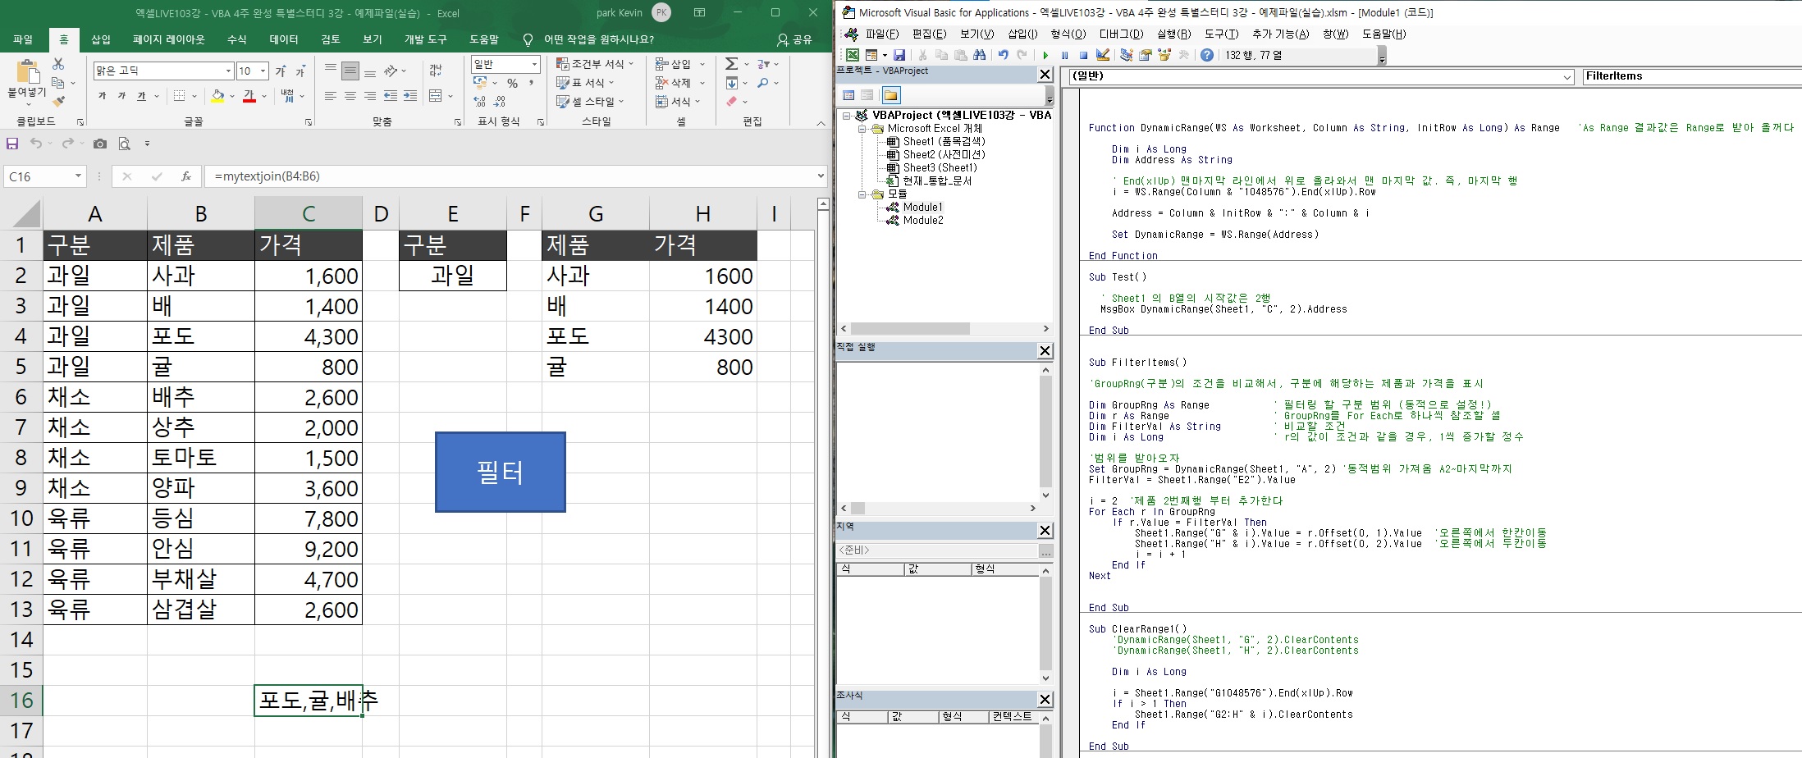This screenshot has width=1802, height=758.
Task: Click the Reset (stop) icon in VBA toolbar
Action: [1083, 55]
